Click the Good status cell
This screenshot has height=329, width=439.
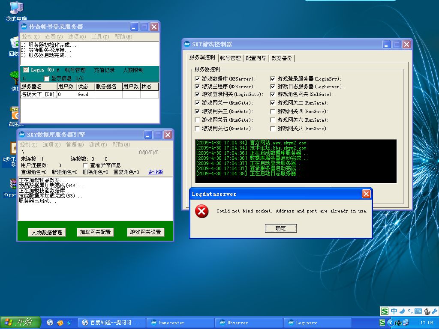pos(86,94)
